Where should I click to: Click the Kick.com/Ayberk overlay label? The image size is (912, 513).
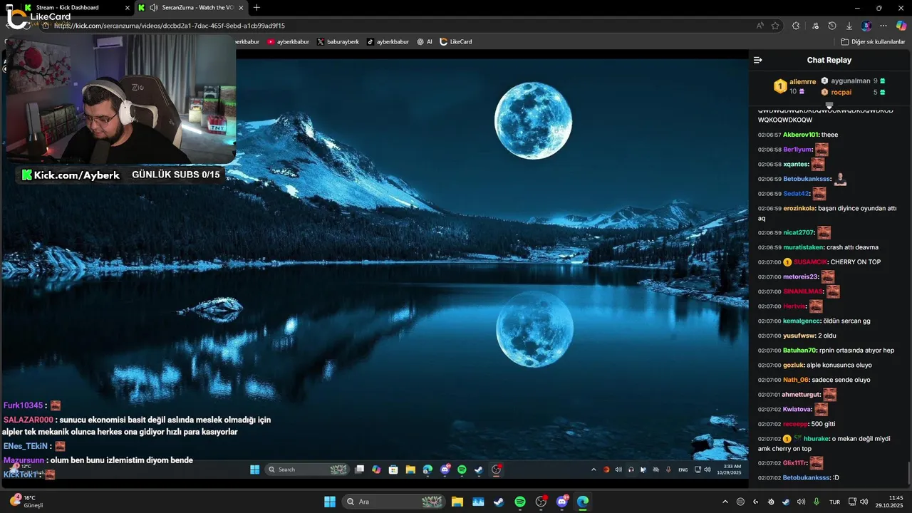click(71, 175)
